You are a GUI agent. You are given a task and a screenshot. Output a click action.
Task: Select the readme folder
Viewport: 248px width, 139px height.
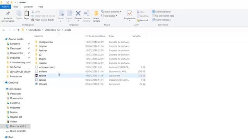pyautogui.click(x=43, y=63)
